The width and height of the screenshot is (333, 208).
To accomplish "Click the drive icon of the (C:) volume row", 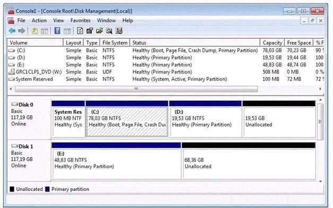I will click(x=12, y=50).
